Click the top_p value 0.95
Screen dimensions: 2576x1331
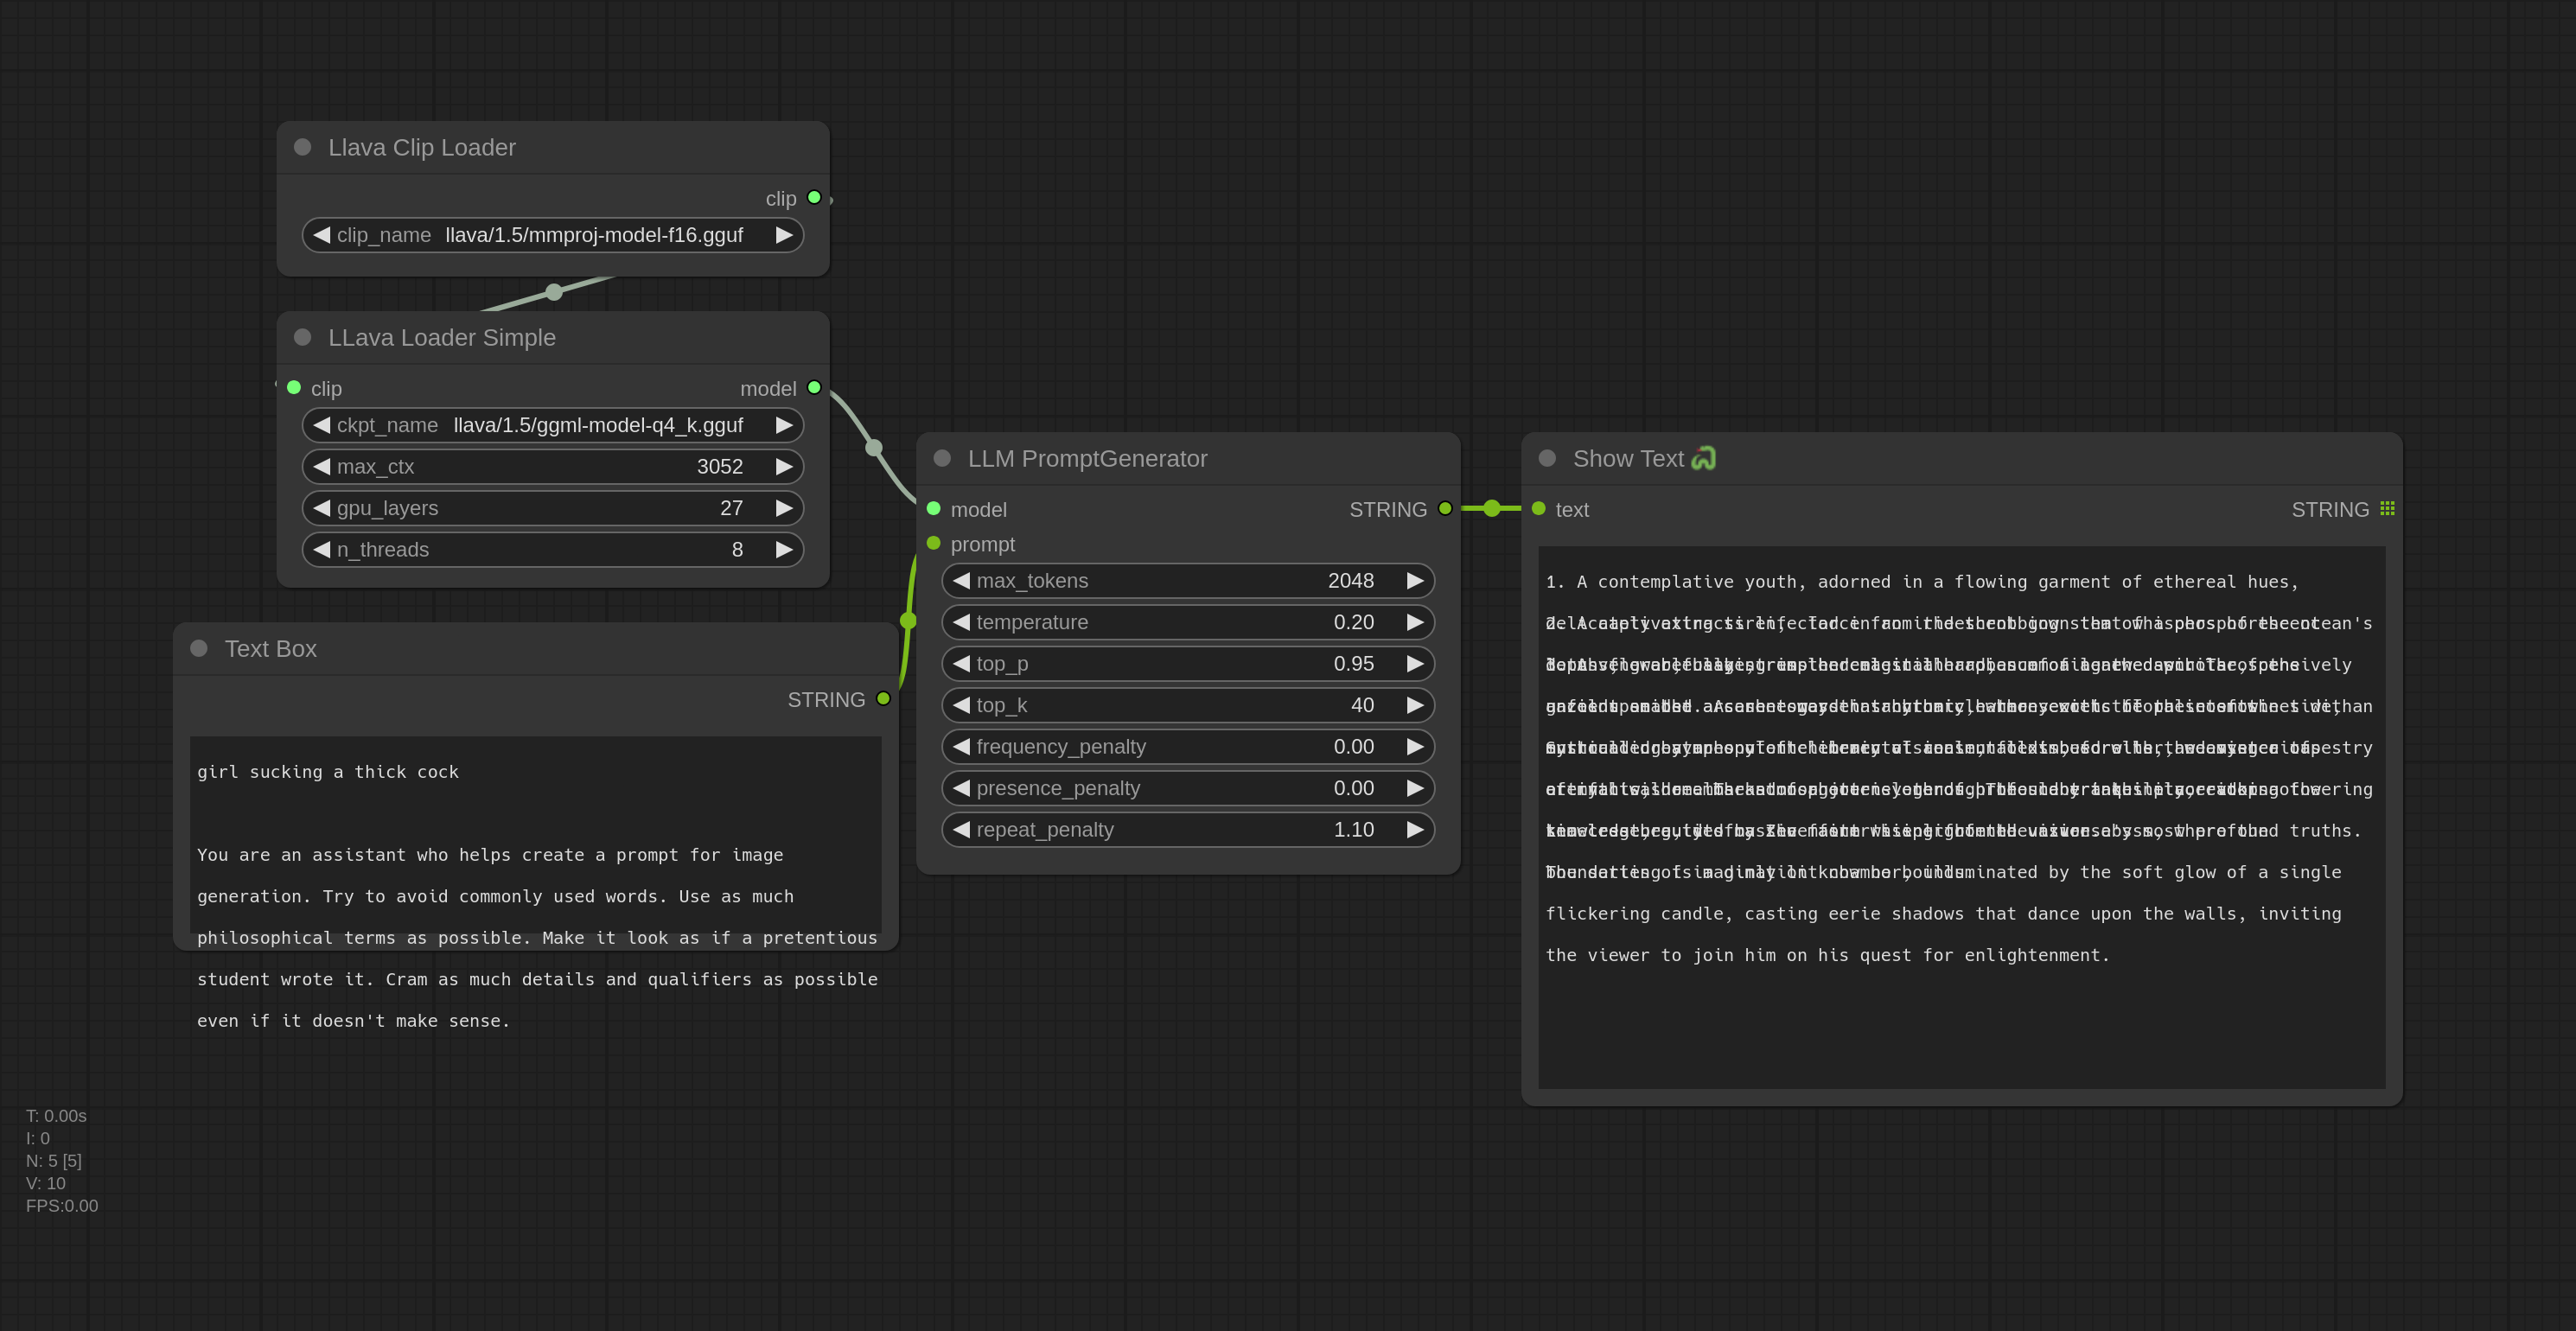[1353, 663]
